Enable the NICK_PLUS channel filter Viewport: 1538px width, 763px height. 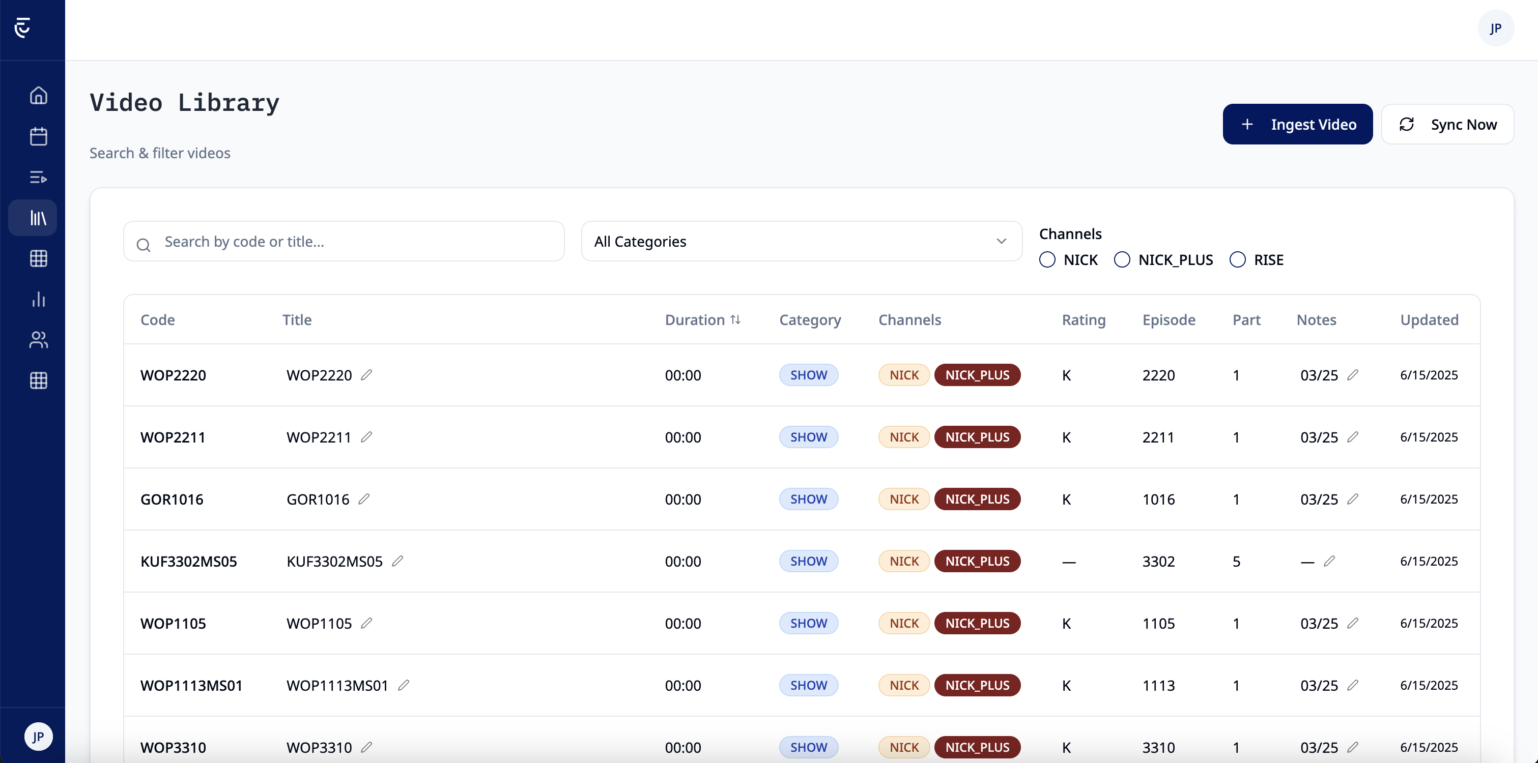point(1122,259)
